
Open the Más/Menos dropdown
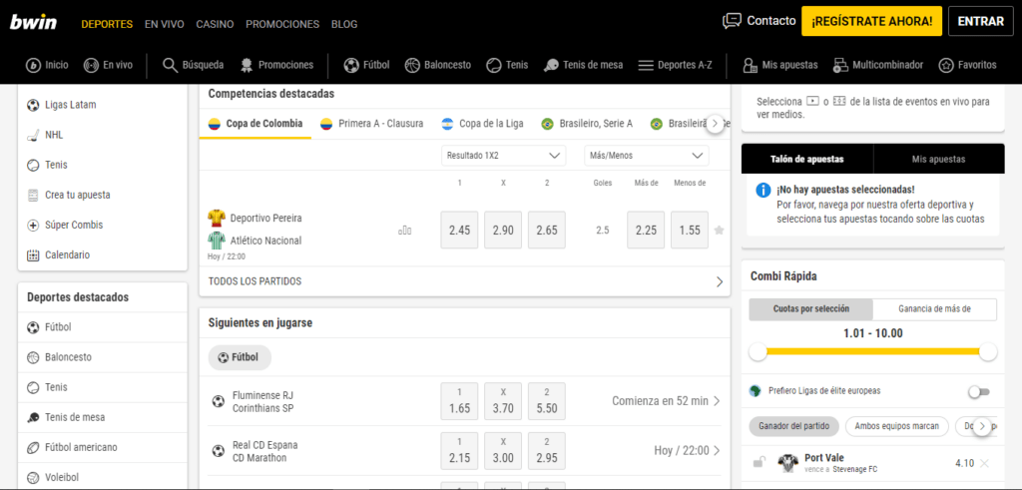pyautogui.click(x=647, y=156)
